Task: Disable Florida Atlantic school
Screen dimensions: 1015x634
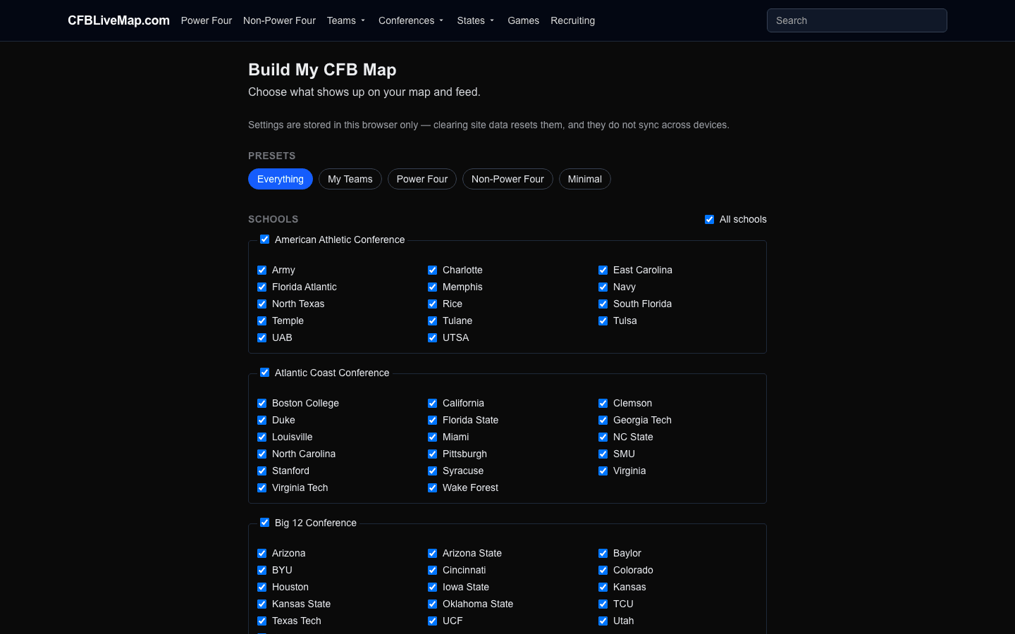Action: point(262,287)
